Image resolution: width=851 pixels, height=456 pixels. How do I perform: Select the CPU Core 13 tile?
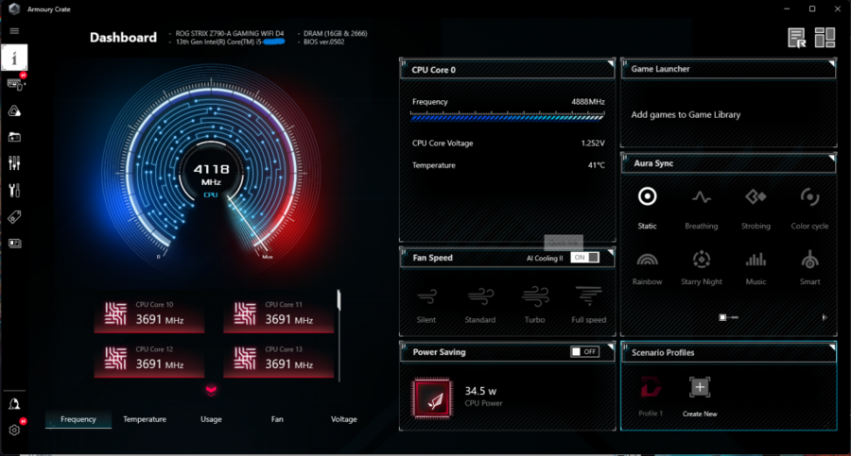pyautogui.click(x=278, y=359)
